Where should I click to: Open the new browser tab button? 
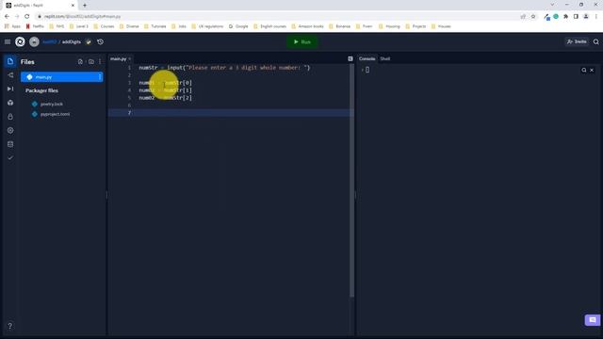(x=85, y=6)
